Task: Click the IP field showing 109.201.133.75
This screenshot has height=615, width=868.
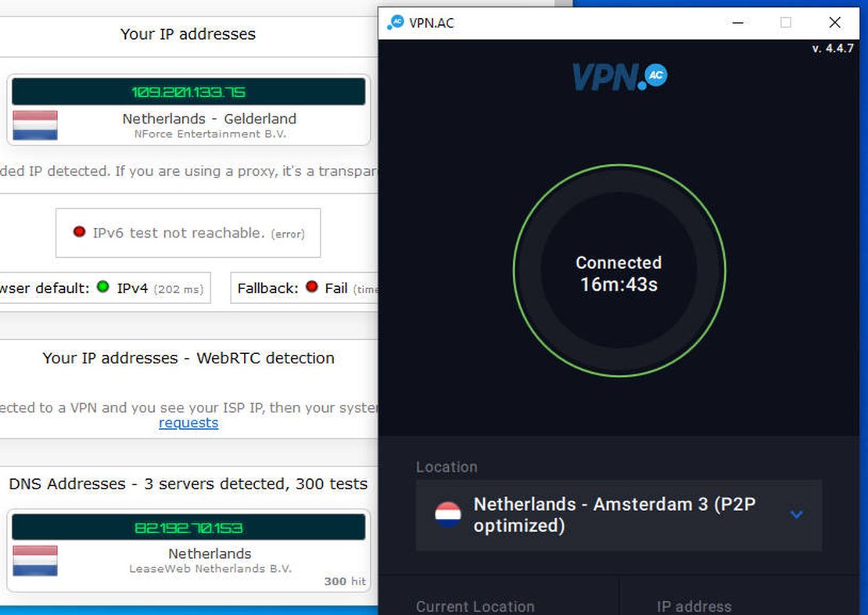Action: 188,91
